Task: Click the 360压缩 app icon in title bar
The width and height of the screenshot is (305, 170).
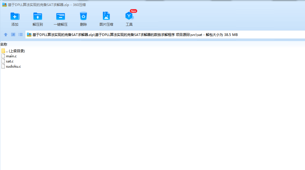Action: click(x=5, y=5)
